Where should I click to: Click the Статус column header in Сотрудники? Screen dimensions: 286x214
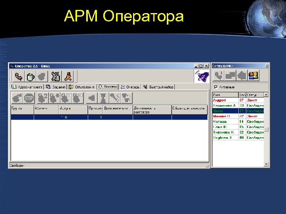255,95
